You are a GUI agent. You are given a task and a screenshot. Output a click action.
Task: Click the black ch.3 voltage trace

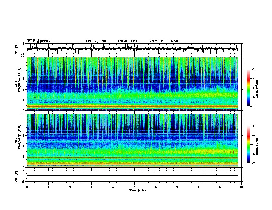(133, 176)
